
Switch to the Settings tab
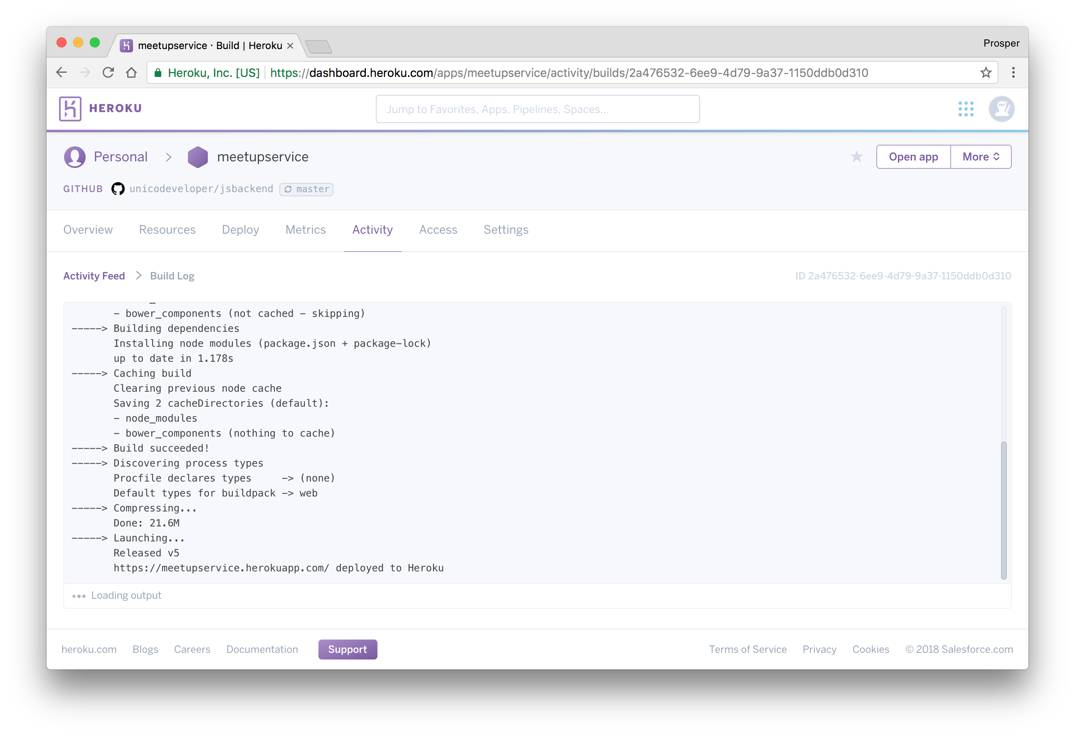505,230
